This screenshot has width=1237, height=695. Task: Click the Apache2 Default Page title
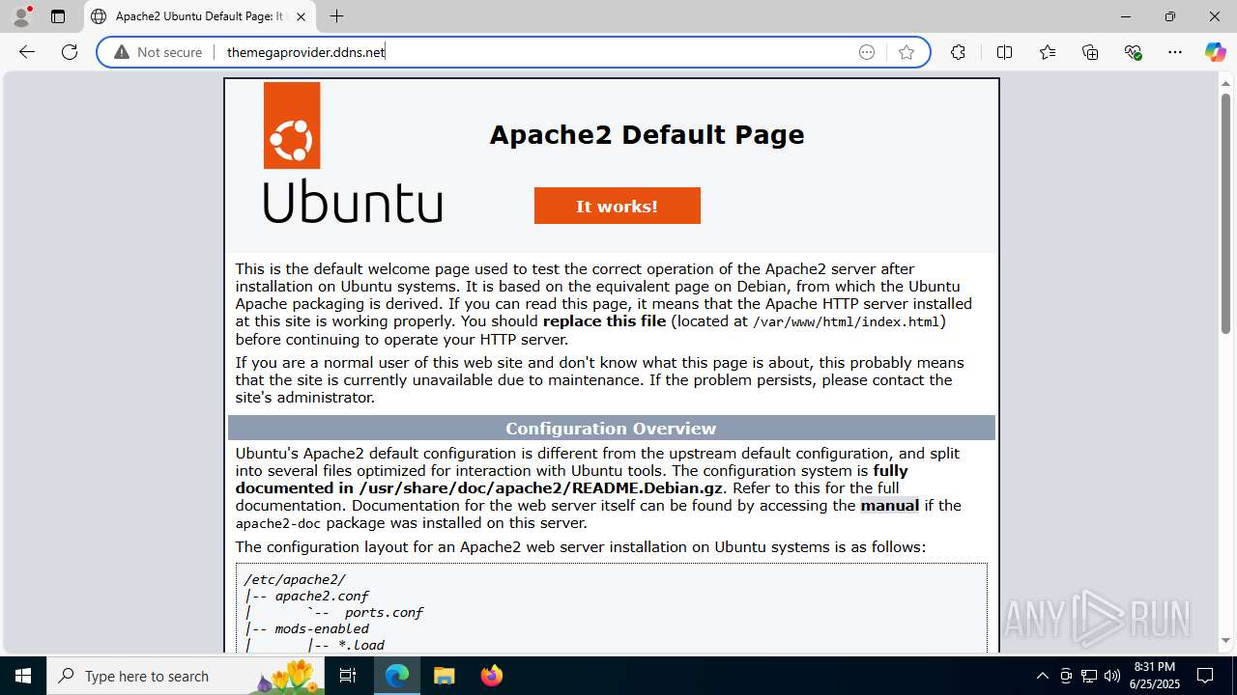(647, 134)
